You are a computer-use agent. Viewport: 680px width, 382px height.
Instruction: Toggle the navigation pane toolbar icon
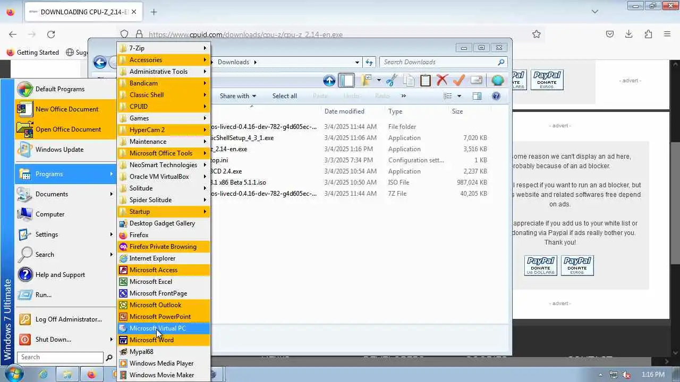(x=346, y=81)
